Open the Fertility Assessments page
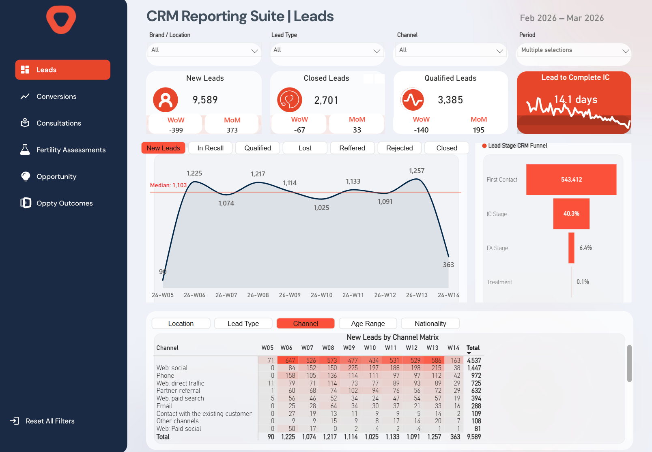Image resolution: width=652 pixels, height=452 pixels. [x=71, y=150]
